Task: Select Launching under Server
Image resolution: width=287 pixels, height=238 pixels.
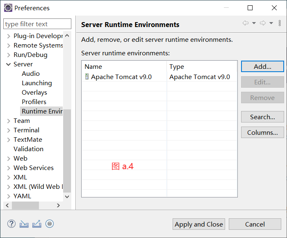Action: click(37, 83)
